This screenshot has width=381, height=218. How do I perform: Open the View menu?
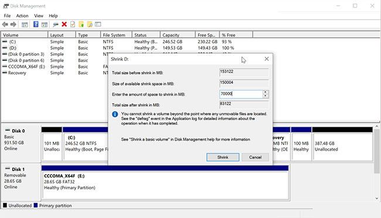coord(39,16)
